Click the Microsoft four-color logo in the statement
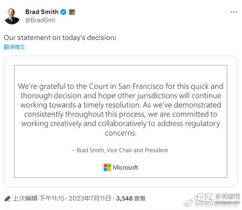Image resolution: width=242 pixels, height=210 pixels. [107, 168]
